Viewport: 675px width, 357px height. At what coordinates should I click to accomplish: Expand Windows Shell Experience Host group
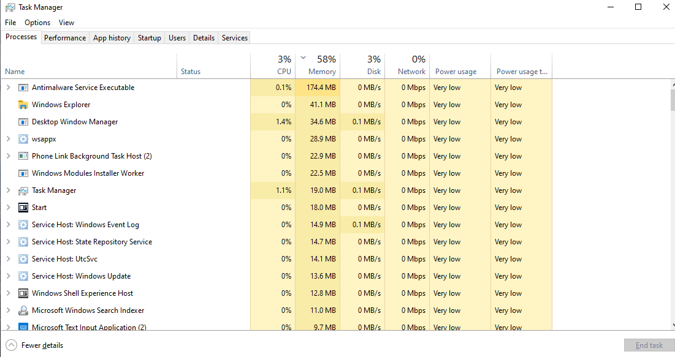[x=8, y=293]
